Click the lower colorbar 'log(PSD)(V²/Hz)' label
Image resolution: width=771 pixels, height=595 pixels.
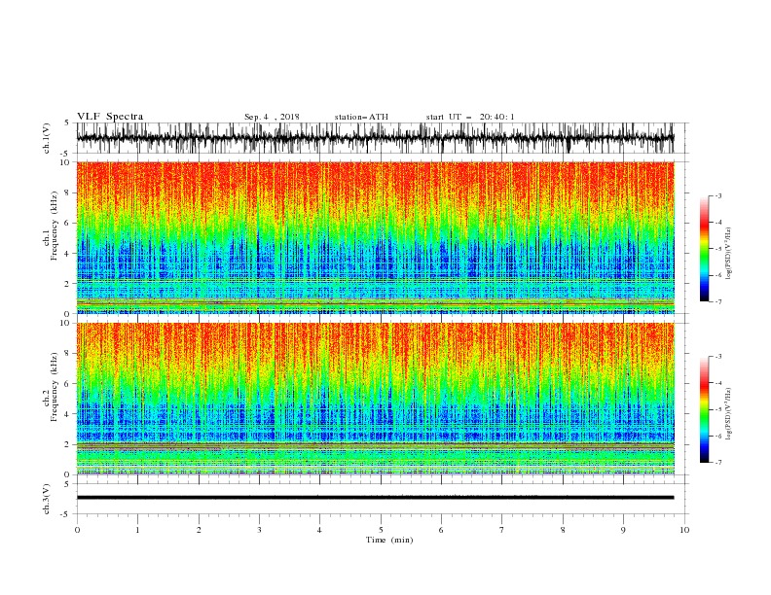pos(728,414)
